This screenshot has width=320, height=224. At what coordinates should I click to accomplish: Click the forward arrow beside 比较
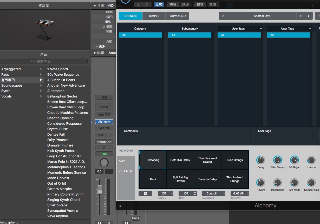(147, 4)
